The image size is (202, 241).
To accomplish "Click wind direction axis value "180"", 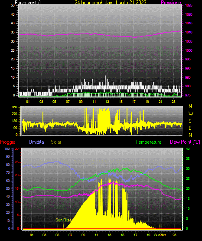I will tap(14, 121).
